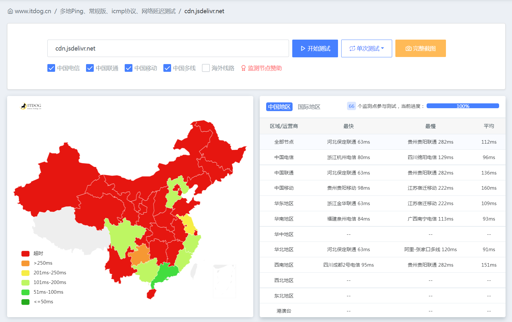
Task: Enable the 海外线路 checkbox
Action: [x=206, y=68]
